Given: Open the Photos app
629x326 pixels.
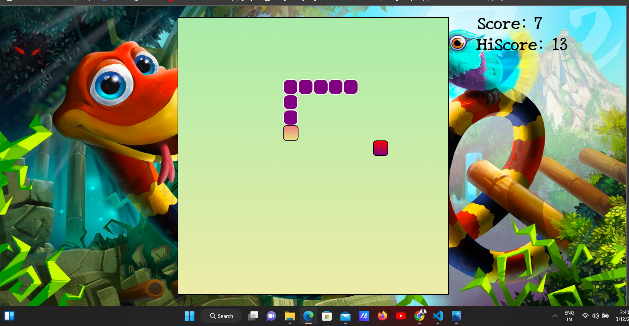Looking at the screenshot, I should [456, 316].
